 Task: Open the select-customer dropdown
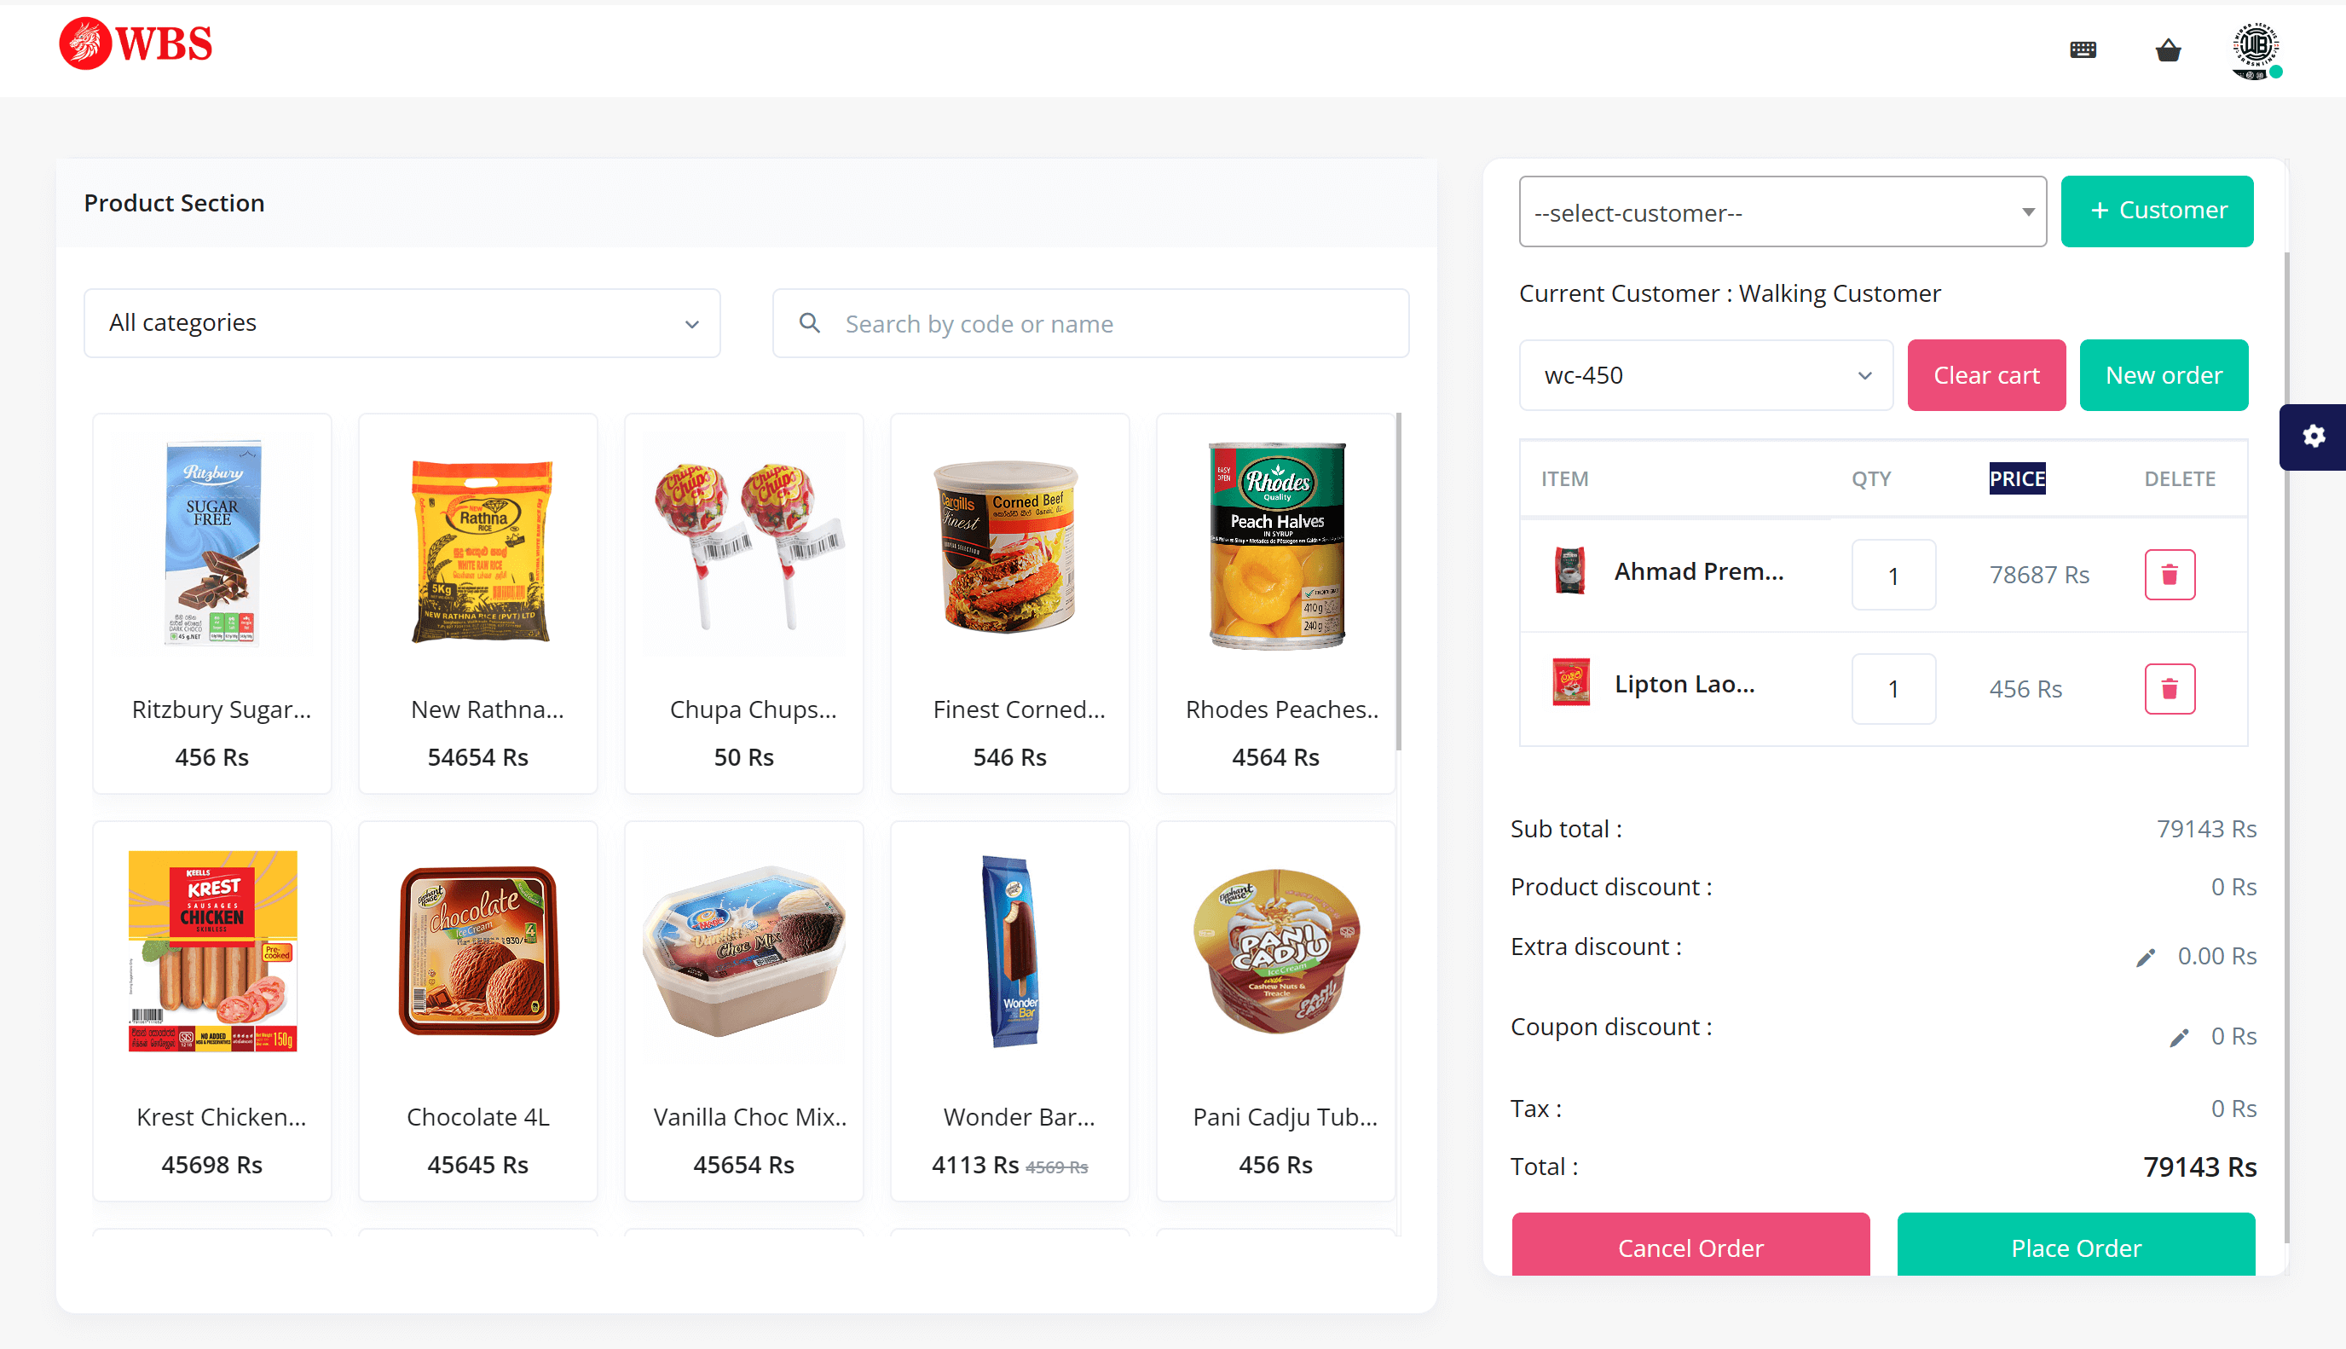click(1782, 212)
